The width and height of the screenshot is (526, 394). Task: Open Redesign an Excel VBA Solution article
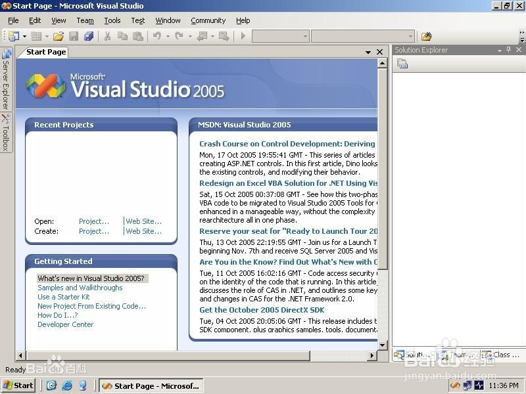(x=288, y=183)
